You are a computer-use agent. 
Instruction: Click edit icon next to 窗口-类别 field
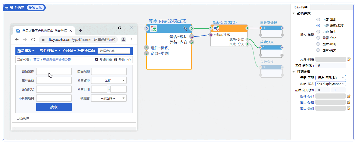349,108
